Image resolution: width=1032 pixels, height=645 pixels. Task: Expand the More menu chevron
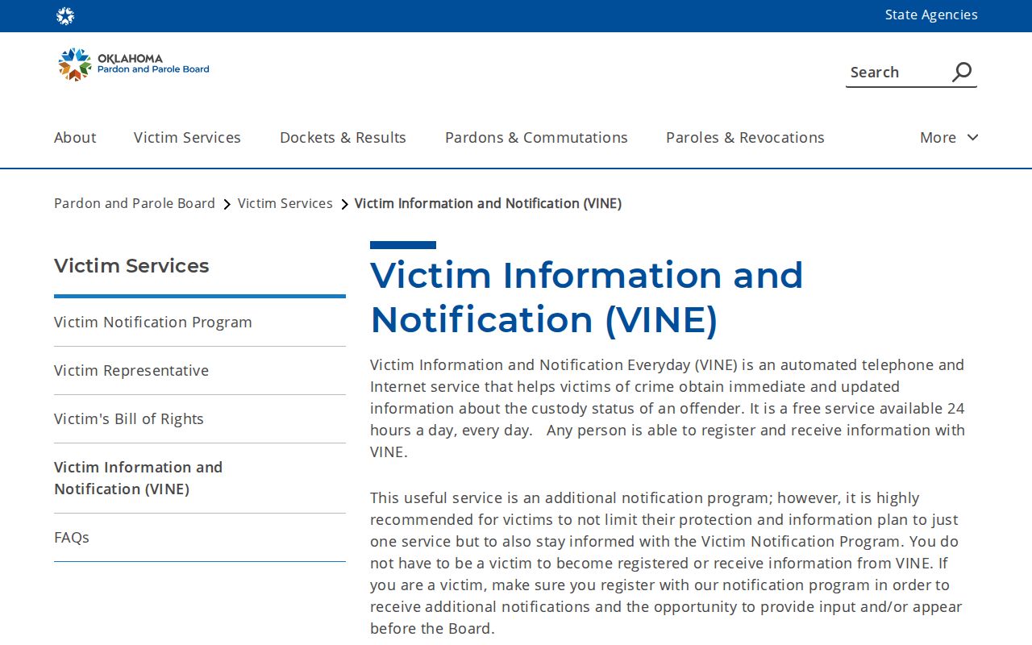point(972,137)
